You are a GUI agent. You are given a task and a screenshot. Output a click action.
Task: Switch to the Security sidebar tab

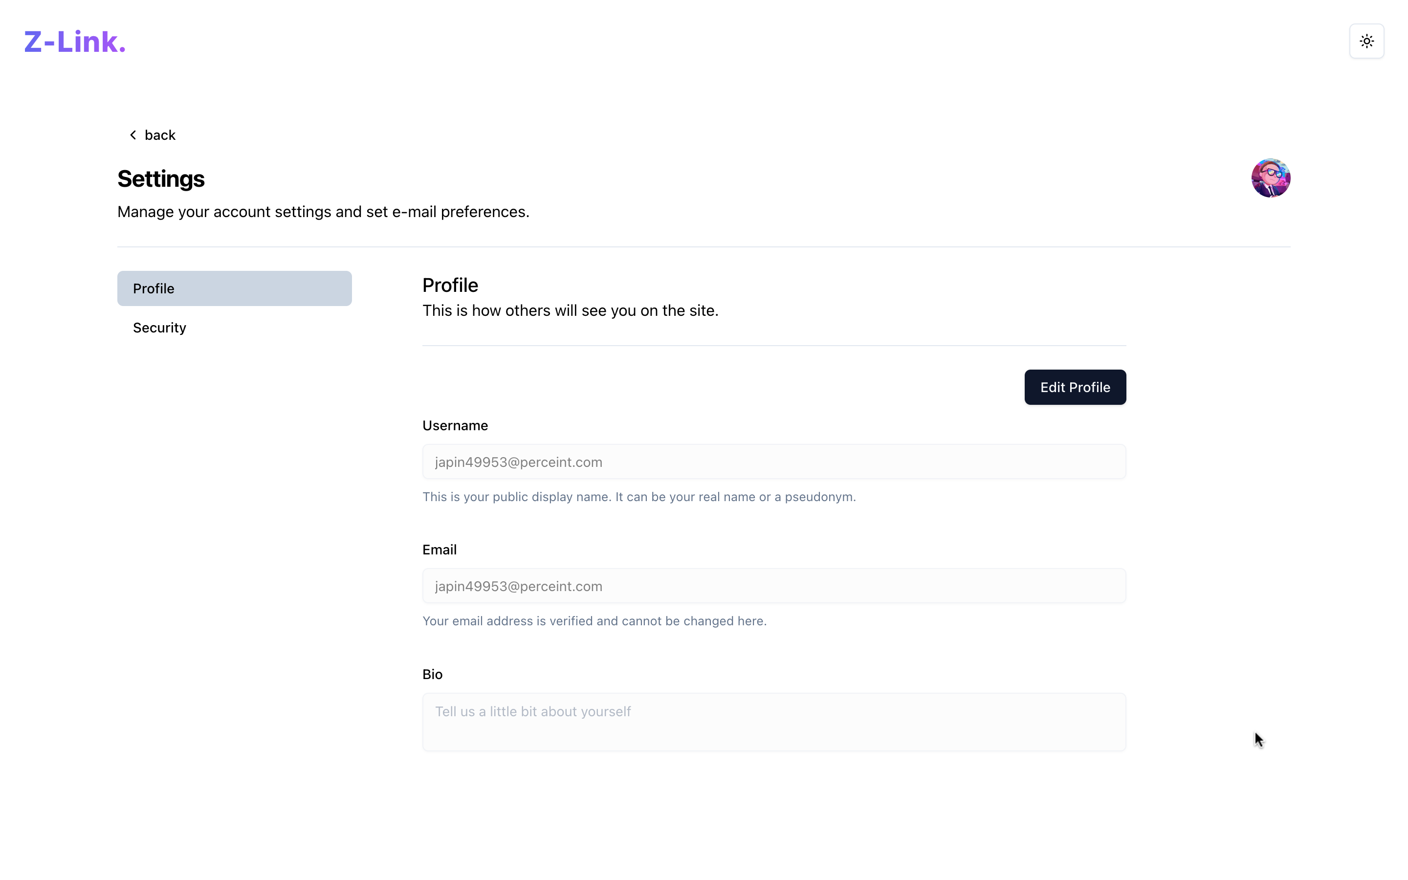159,328
